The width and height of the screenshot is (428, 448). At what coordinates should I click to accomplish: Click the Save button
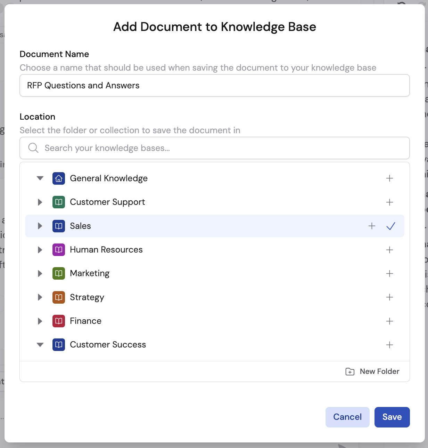click(x=392, y=417)
